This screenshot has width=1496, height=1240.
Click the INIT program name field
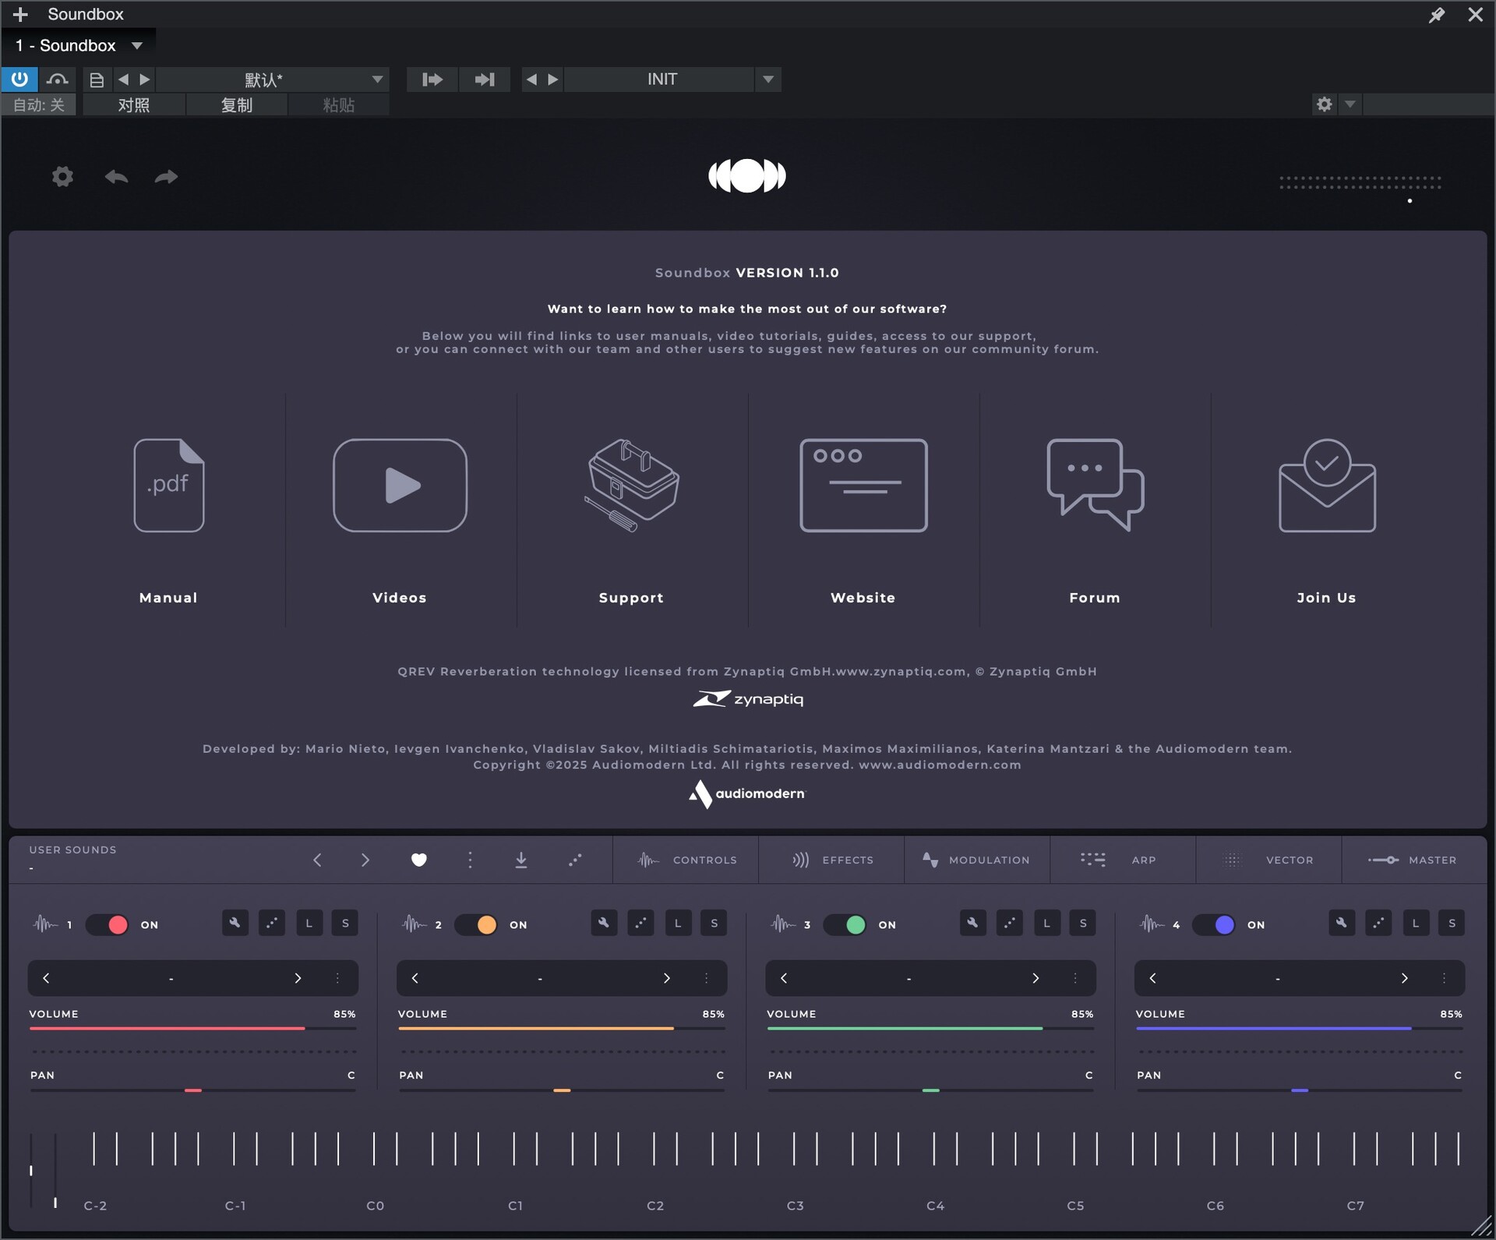coord(661,79)
